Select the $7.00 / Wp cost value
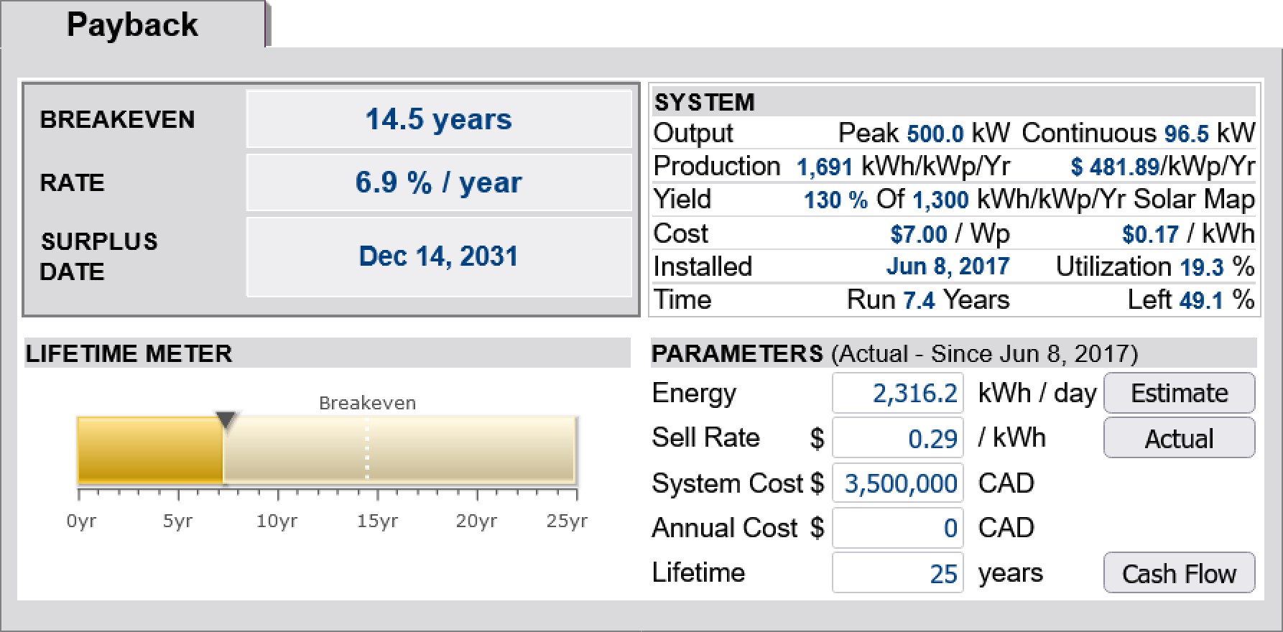This screenshot has height=632, width=1283. pyautogui.click(x=919, y=234)
